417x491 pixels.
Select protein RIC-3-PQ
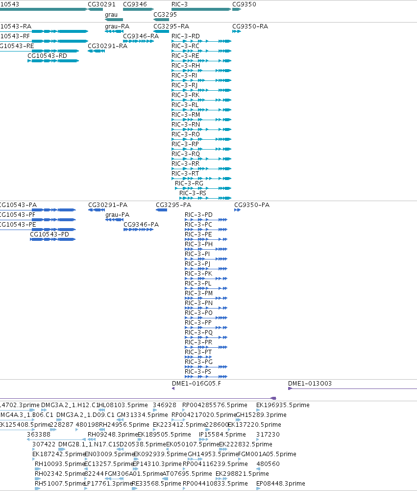[x=206, y=337]
